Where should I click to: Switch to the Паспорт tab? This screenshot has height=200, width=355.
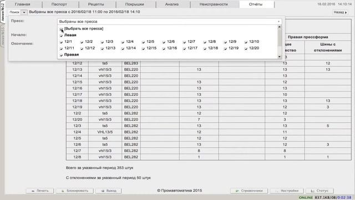[59, 4]
